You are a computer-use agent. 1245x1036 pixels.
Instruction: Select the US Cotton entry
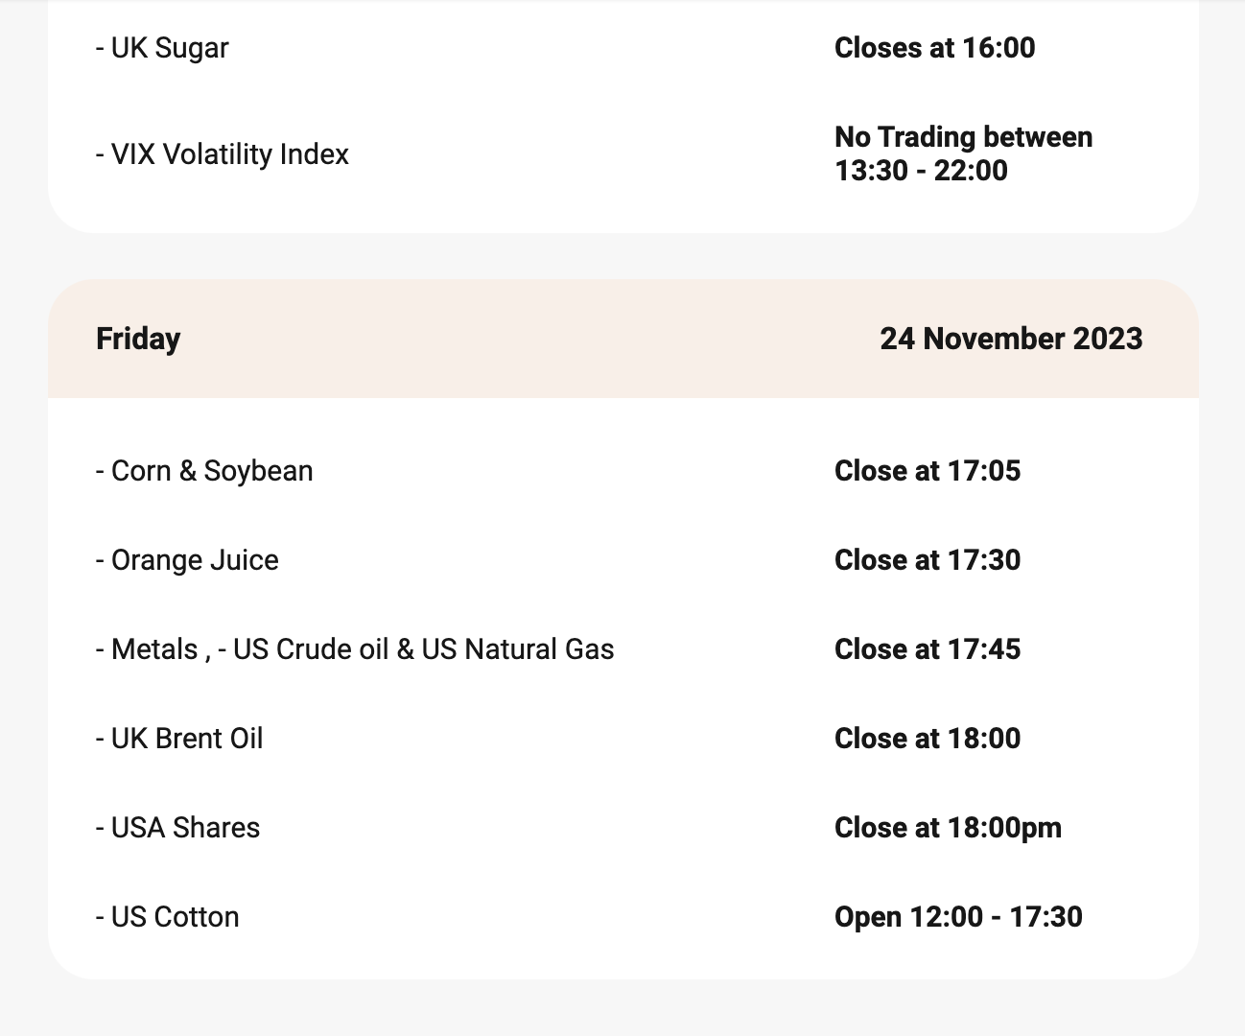[169, 917]
